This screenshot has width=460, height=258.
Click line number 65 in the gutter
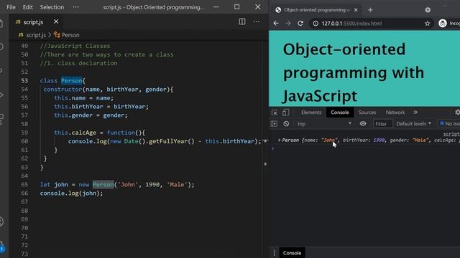(24, 185)
